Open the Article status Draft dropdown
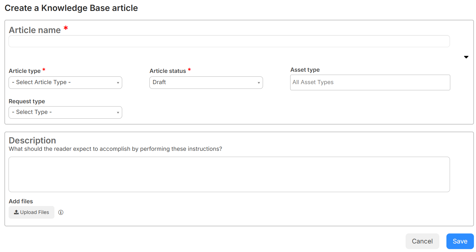Viewport: 476px width, 252px height. tap(206, 83)
